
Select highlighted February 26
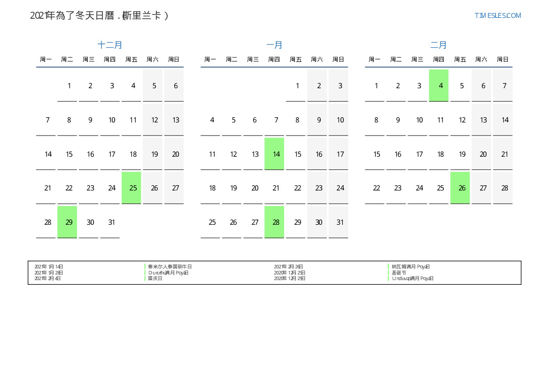[460, 188]
